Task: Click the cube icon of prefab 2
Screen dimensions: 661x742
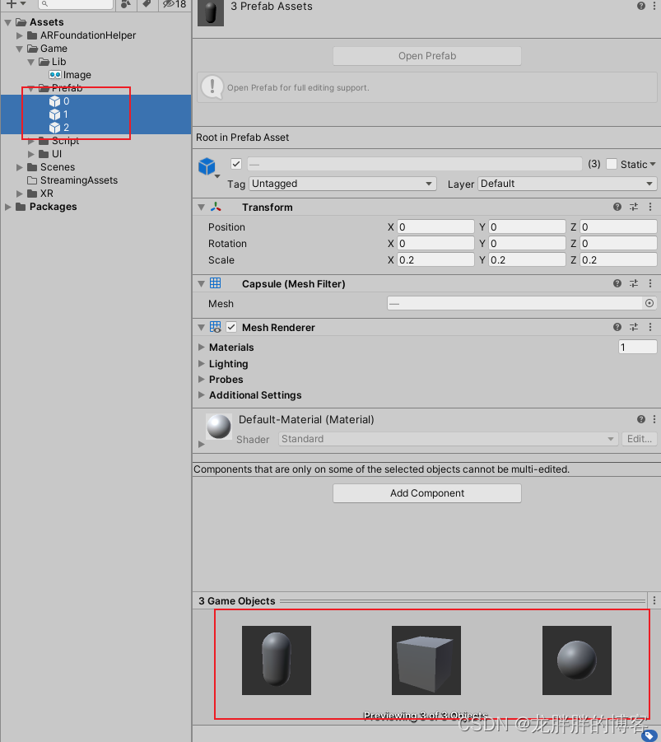Action: pos(55,128)
